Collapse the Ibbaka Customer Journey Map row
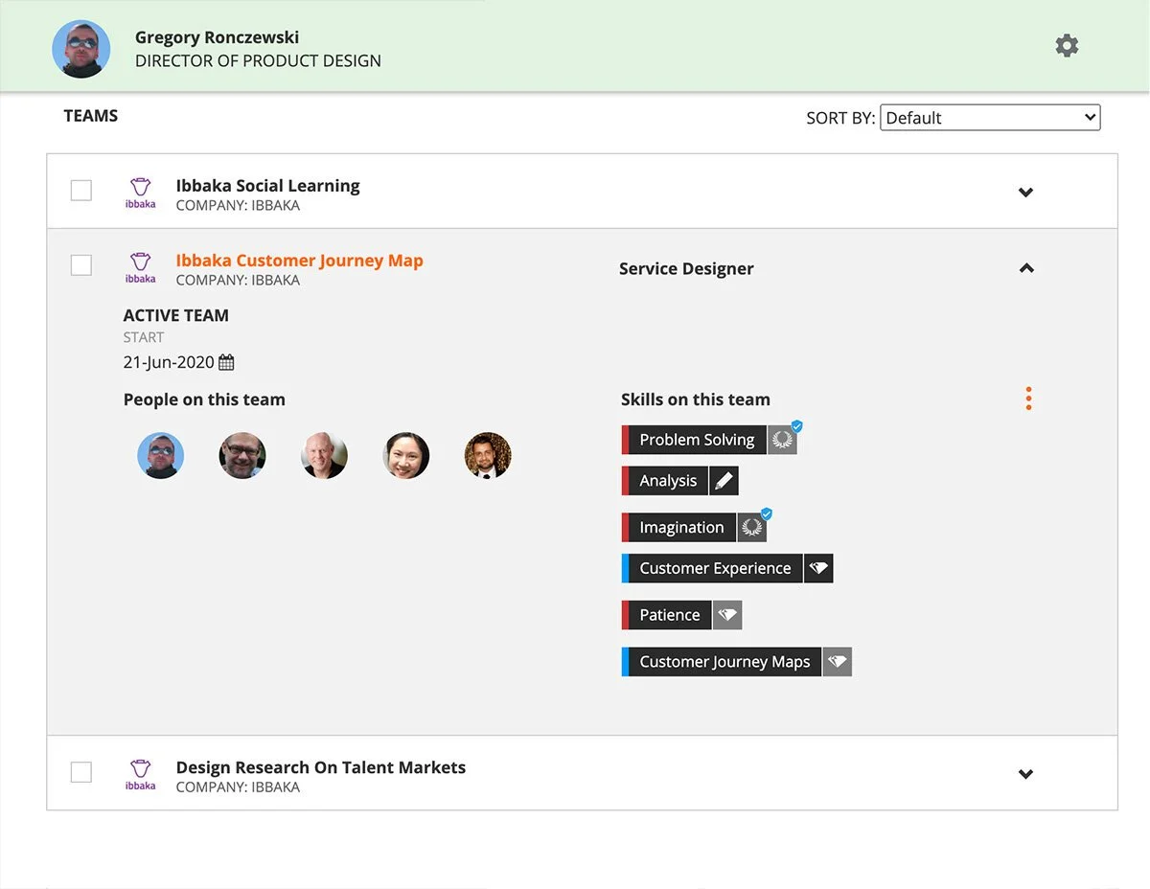The width and height of the screenshot is (1150, 889). coord(1026,268)
